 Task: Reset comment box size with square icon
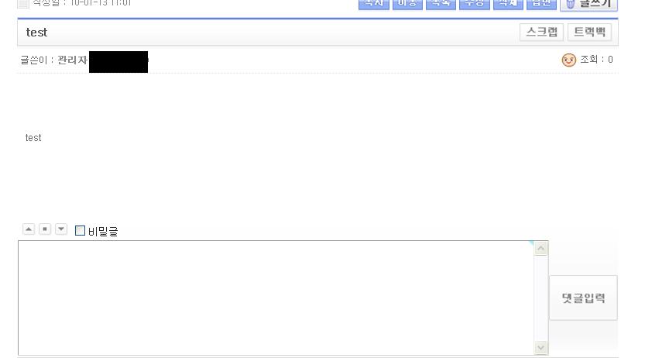(x=45, y=229)
